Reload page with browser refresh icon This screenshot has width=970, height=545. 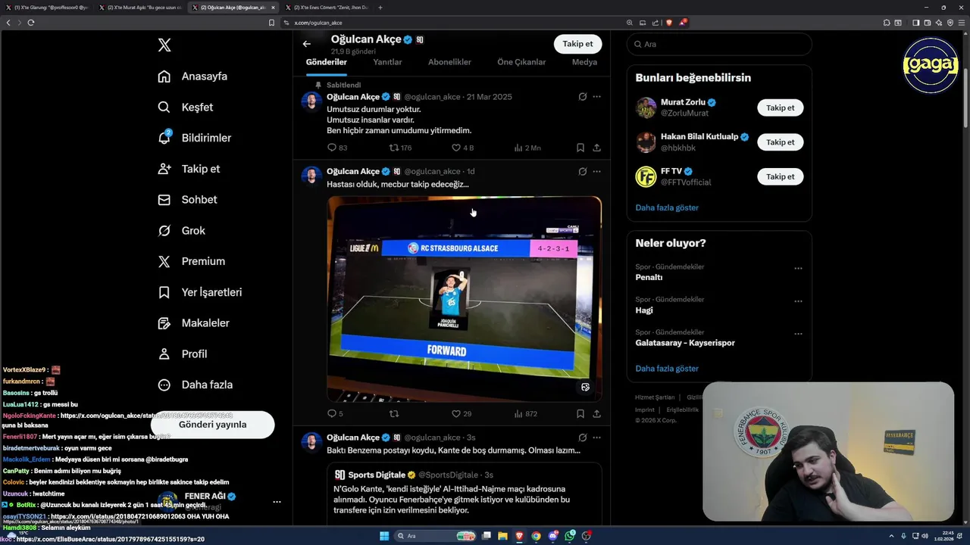tap(31, 23)
